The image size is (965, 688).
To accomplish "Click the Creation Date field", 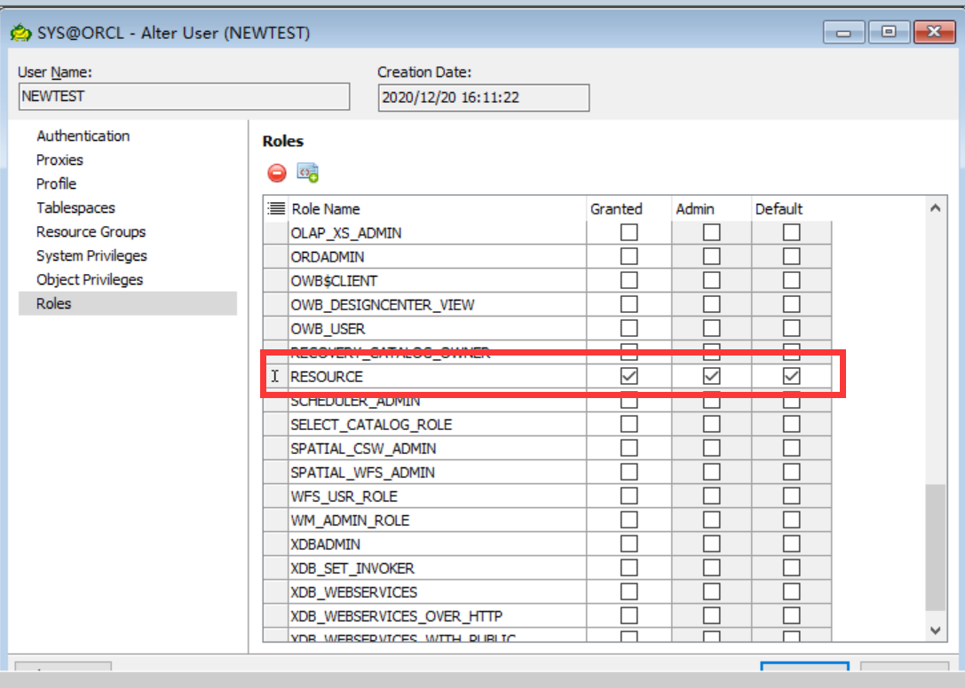I will tap(484, 98).
